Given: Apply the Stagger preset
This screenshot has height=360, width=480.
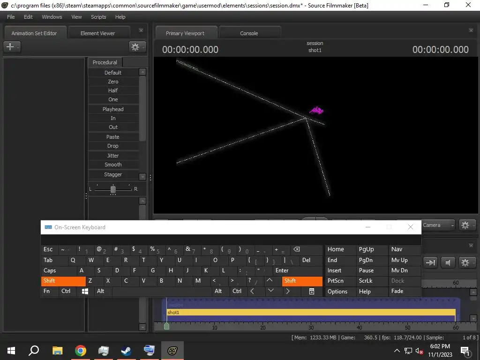Looking at the screenshot, I should pyautogui.click(x=113, y=174).
